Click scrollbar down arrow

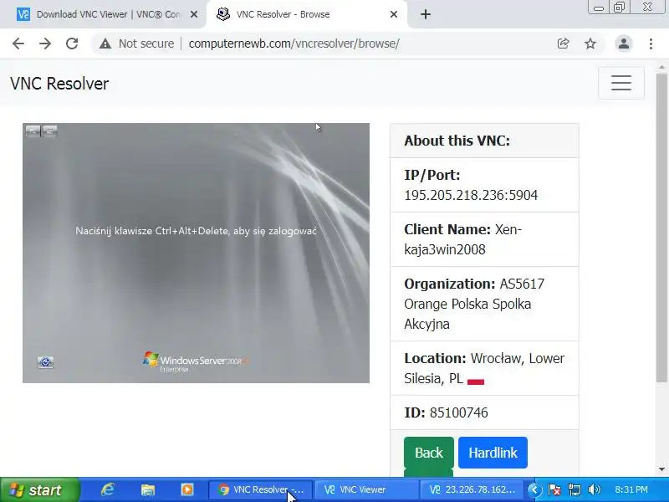tap(661, 469)
